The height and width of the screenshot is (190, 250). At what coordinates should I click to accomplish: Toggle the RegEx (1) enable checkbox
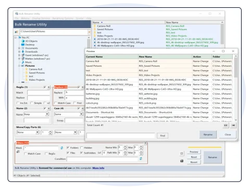[x=45, y=87]
